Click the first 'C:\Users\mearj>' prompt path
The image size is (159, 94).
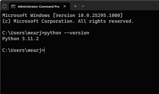pyautogui.click(x=23, y=33)
